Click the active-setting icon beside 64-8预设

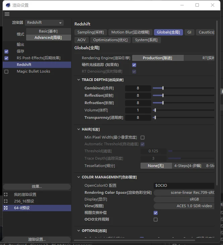6,208
